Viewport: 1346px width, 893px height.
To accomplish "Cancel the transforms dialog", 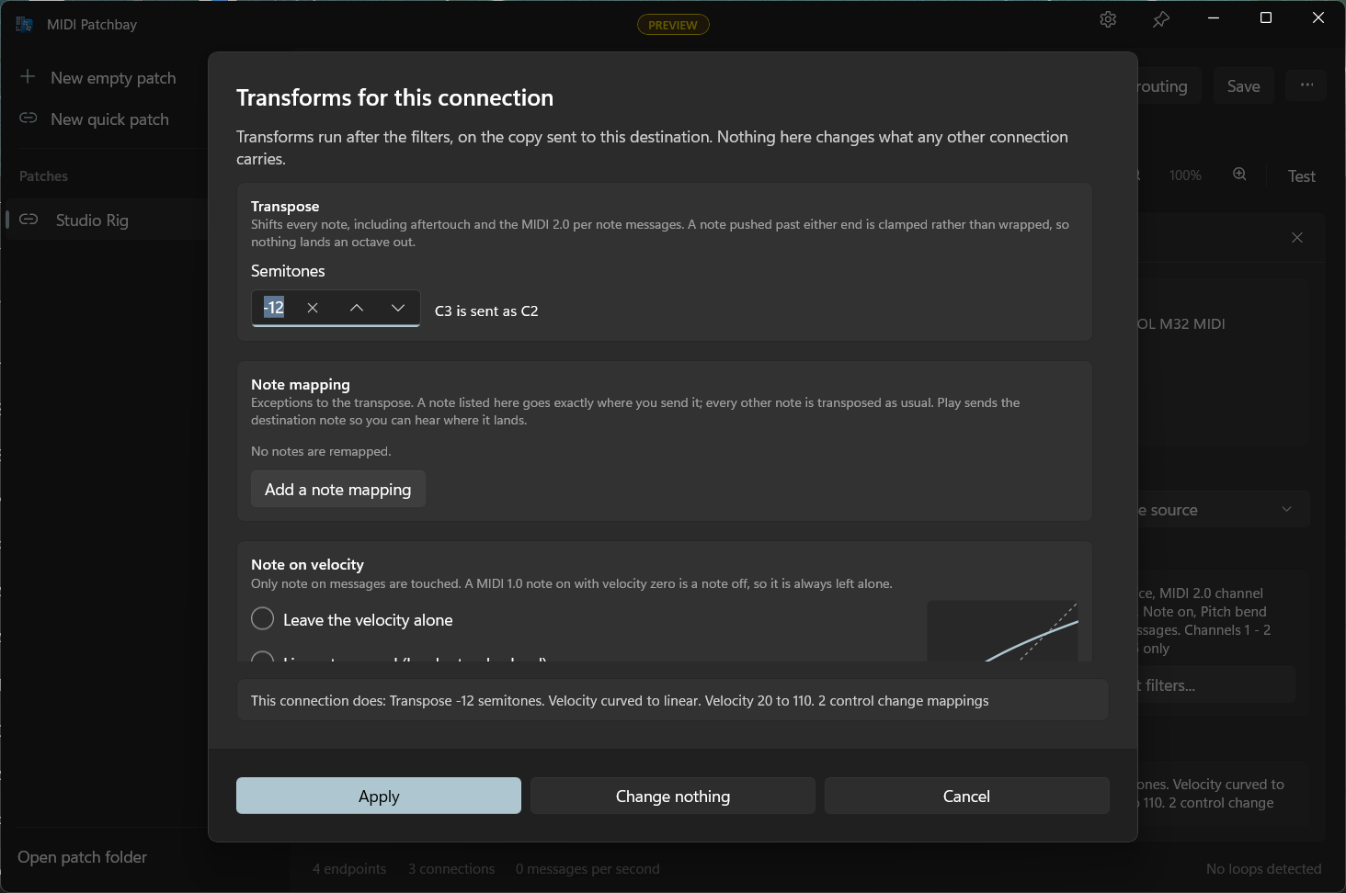I will coord(967,796).
